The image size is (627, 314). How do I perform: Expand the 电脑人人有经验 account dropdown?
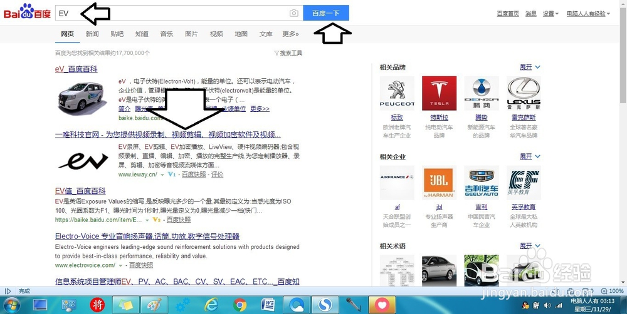(588, 14)
